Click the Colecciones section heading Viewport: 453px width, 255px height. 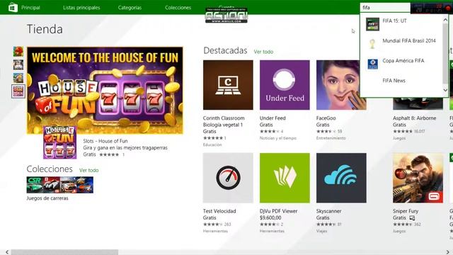click(50, 169)
